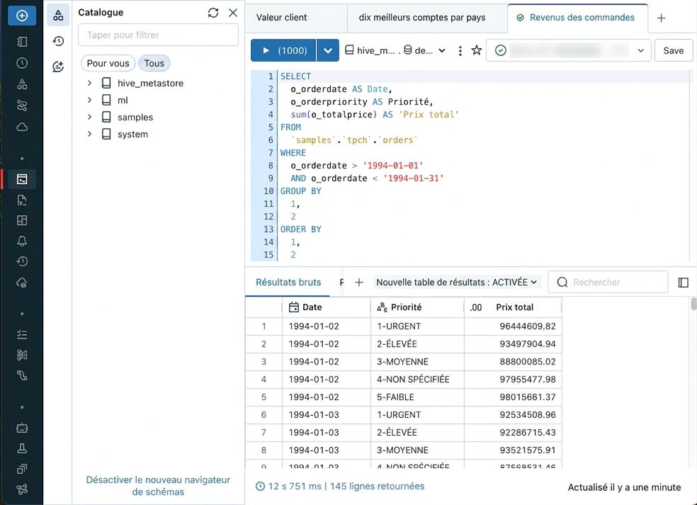Toggle results side panel icon

tap(684, 283)
